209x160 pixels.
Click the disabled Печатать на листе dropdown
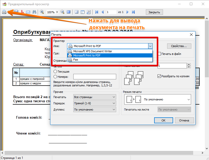click(174, 110)
